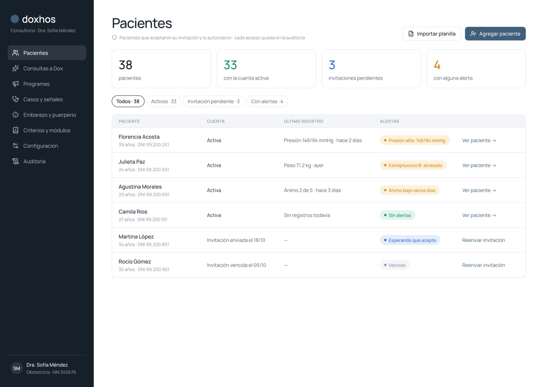Image resolution: width=544 pixels, height=387 pixels.
Task: Open Casos y señales page
Action: [47, 99]
